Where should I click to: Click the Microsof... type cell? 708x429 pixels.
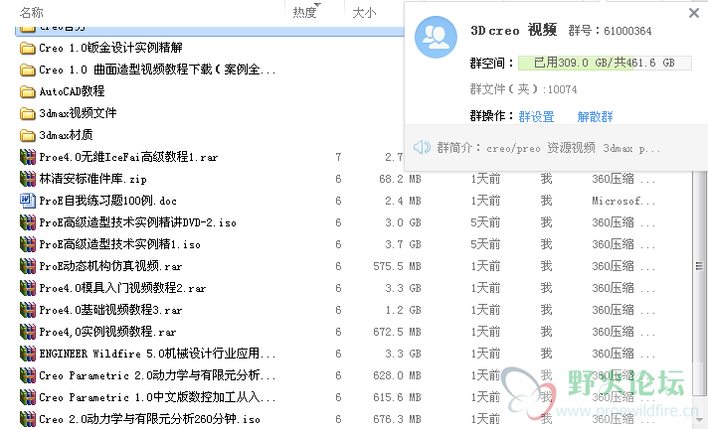tap(623, 201)
